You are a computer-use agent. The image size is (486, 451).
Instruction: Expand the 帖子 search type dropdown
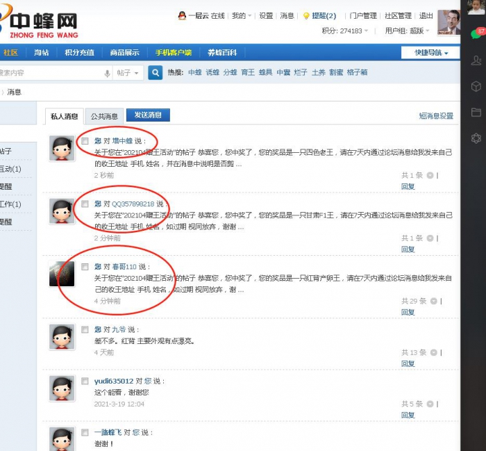click(x=128, y=73)
